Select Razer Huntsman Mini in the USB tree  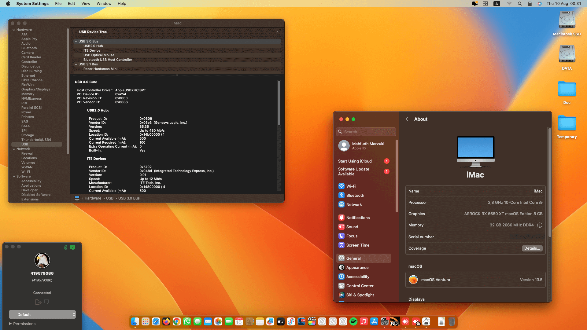point(100,69)
